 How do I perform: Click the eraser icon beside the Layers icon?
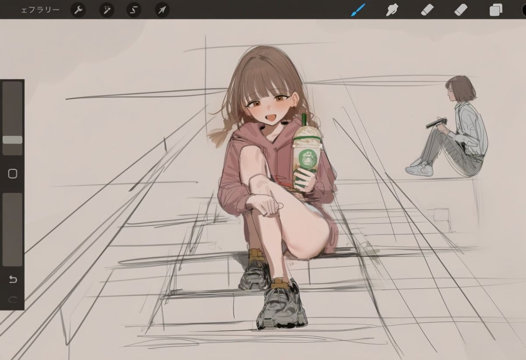[x=461, y=9]
